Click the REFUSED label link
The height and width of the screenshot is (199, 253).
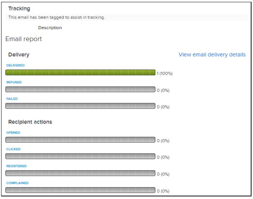[14, 82]
